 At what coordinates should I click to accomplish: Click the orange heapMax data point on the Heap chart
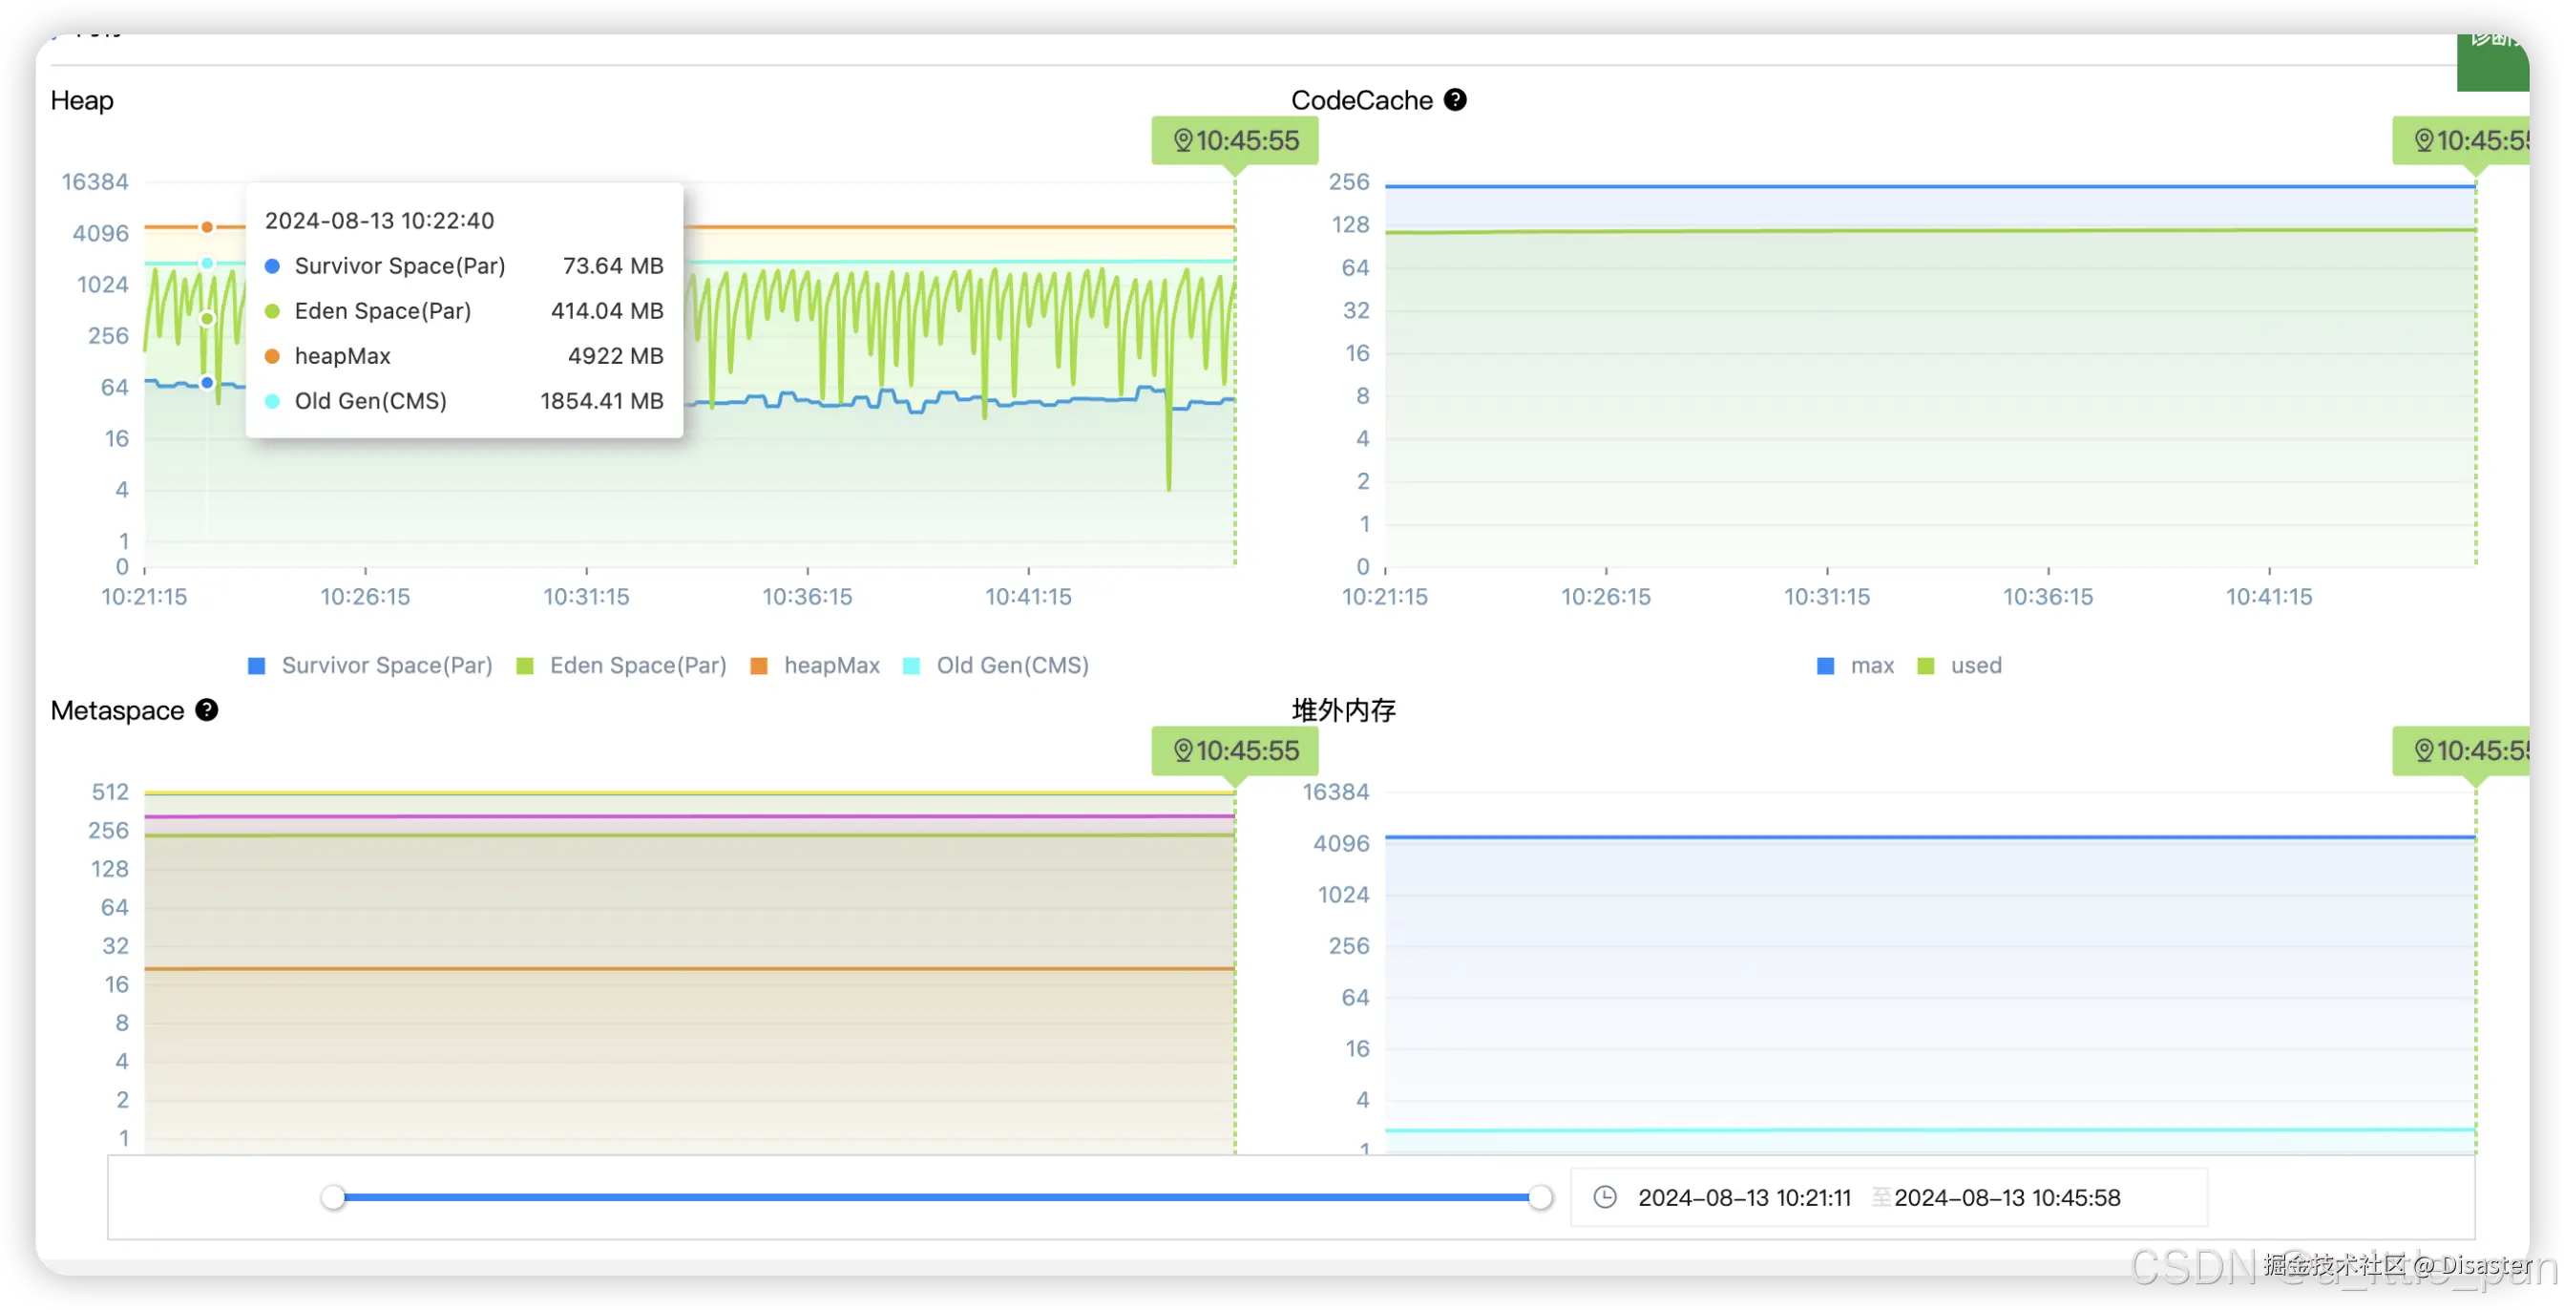pos(207,227)
